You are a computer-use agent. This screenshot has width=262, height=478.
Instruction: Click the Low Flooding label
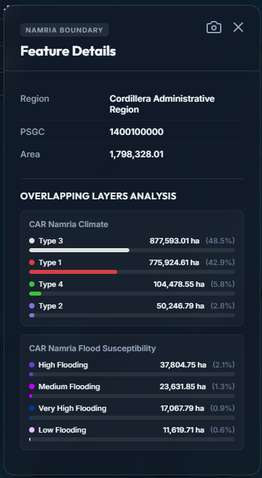tap(62, 430)
